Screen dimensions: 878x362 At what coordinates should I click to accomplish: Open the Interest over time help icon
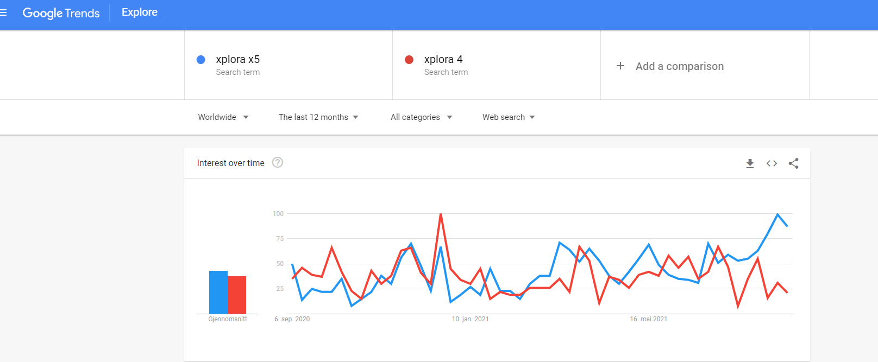pyautogui.click(x=278, y=162)
